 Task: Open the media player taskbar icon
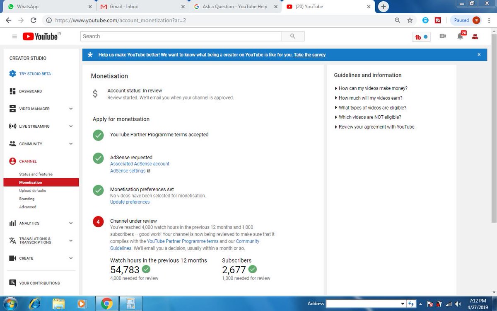pyautogui.click(x=82, y=304)
